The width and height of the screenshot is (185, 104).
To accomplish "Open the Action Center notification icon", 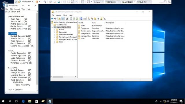I will 181,101.
